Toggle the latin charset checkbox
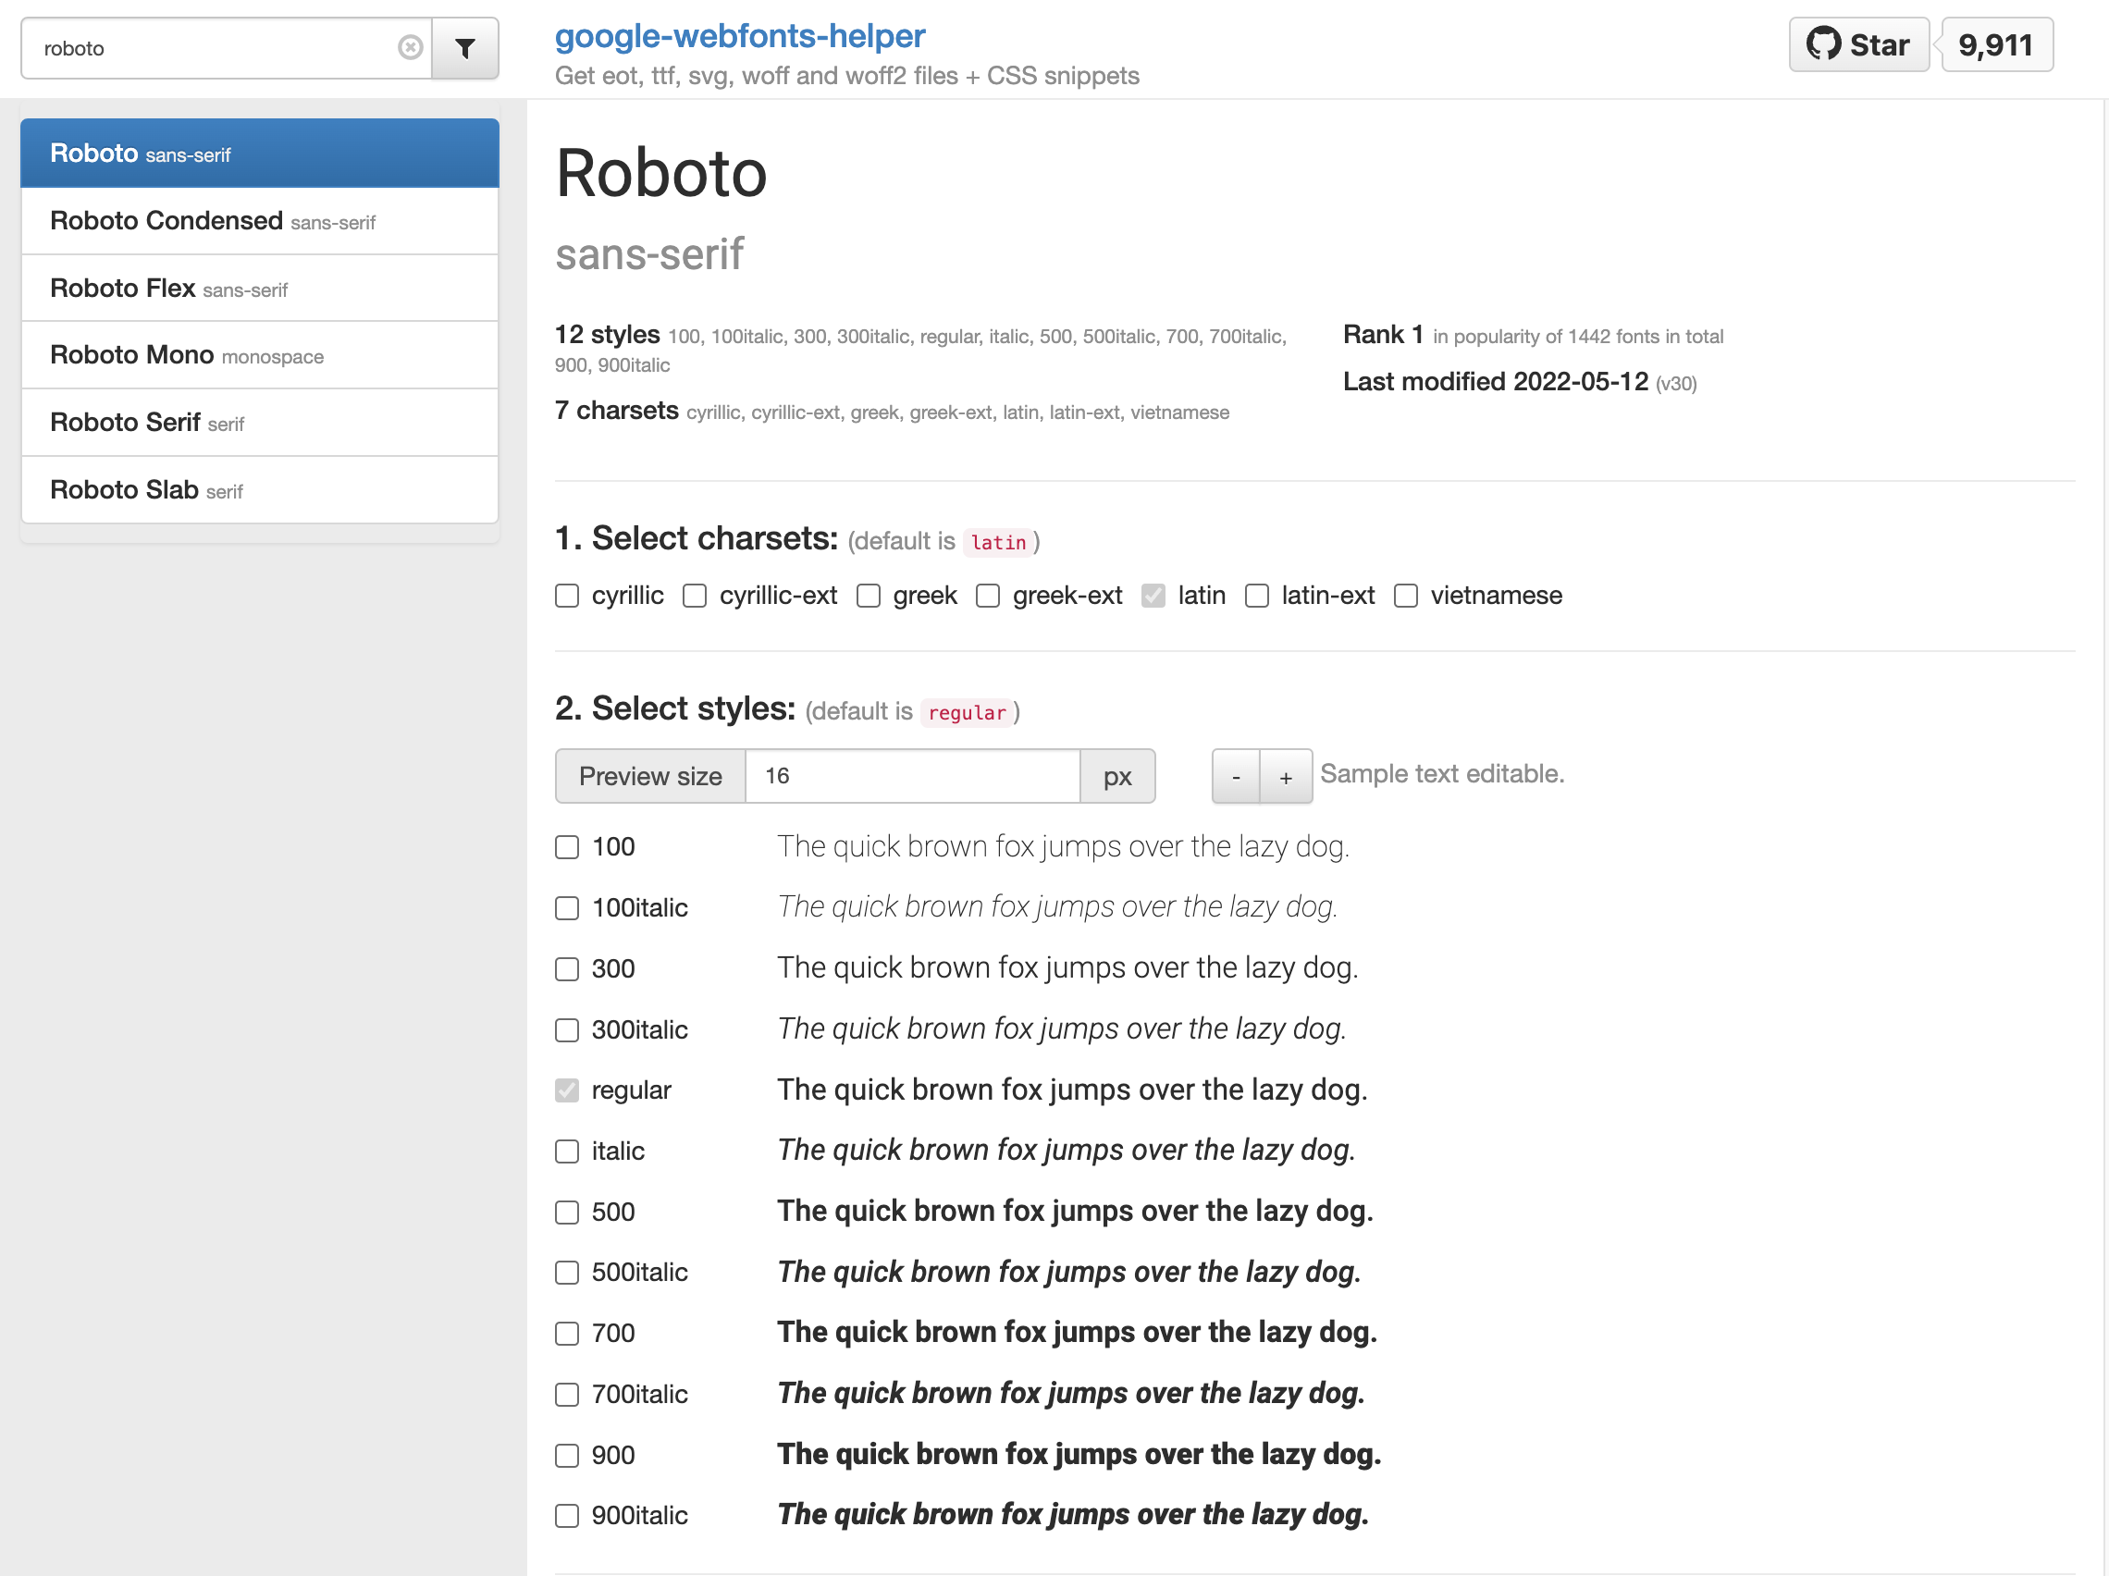The image size is (2109, 1576). (x=1153, y=596)
